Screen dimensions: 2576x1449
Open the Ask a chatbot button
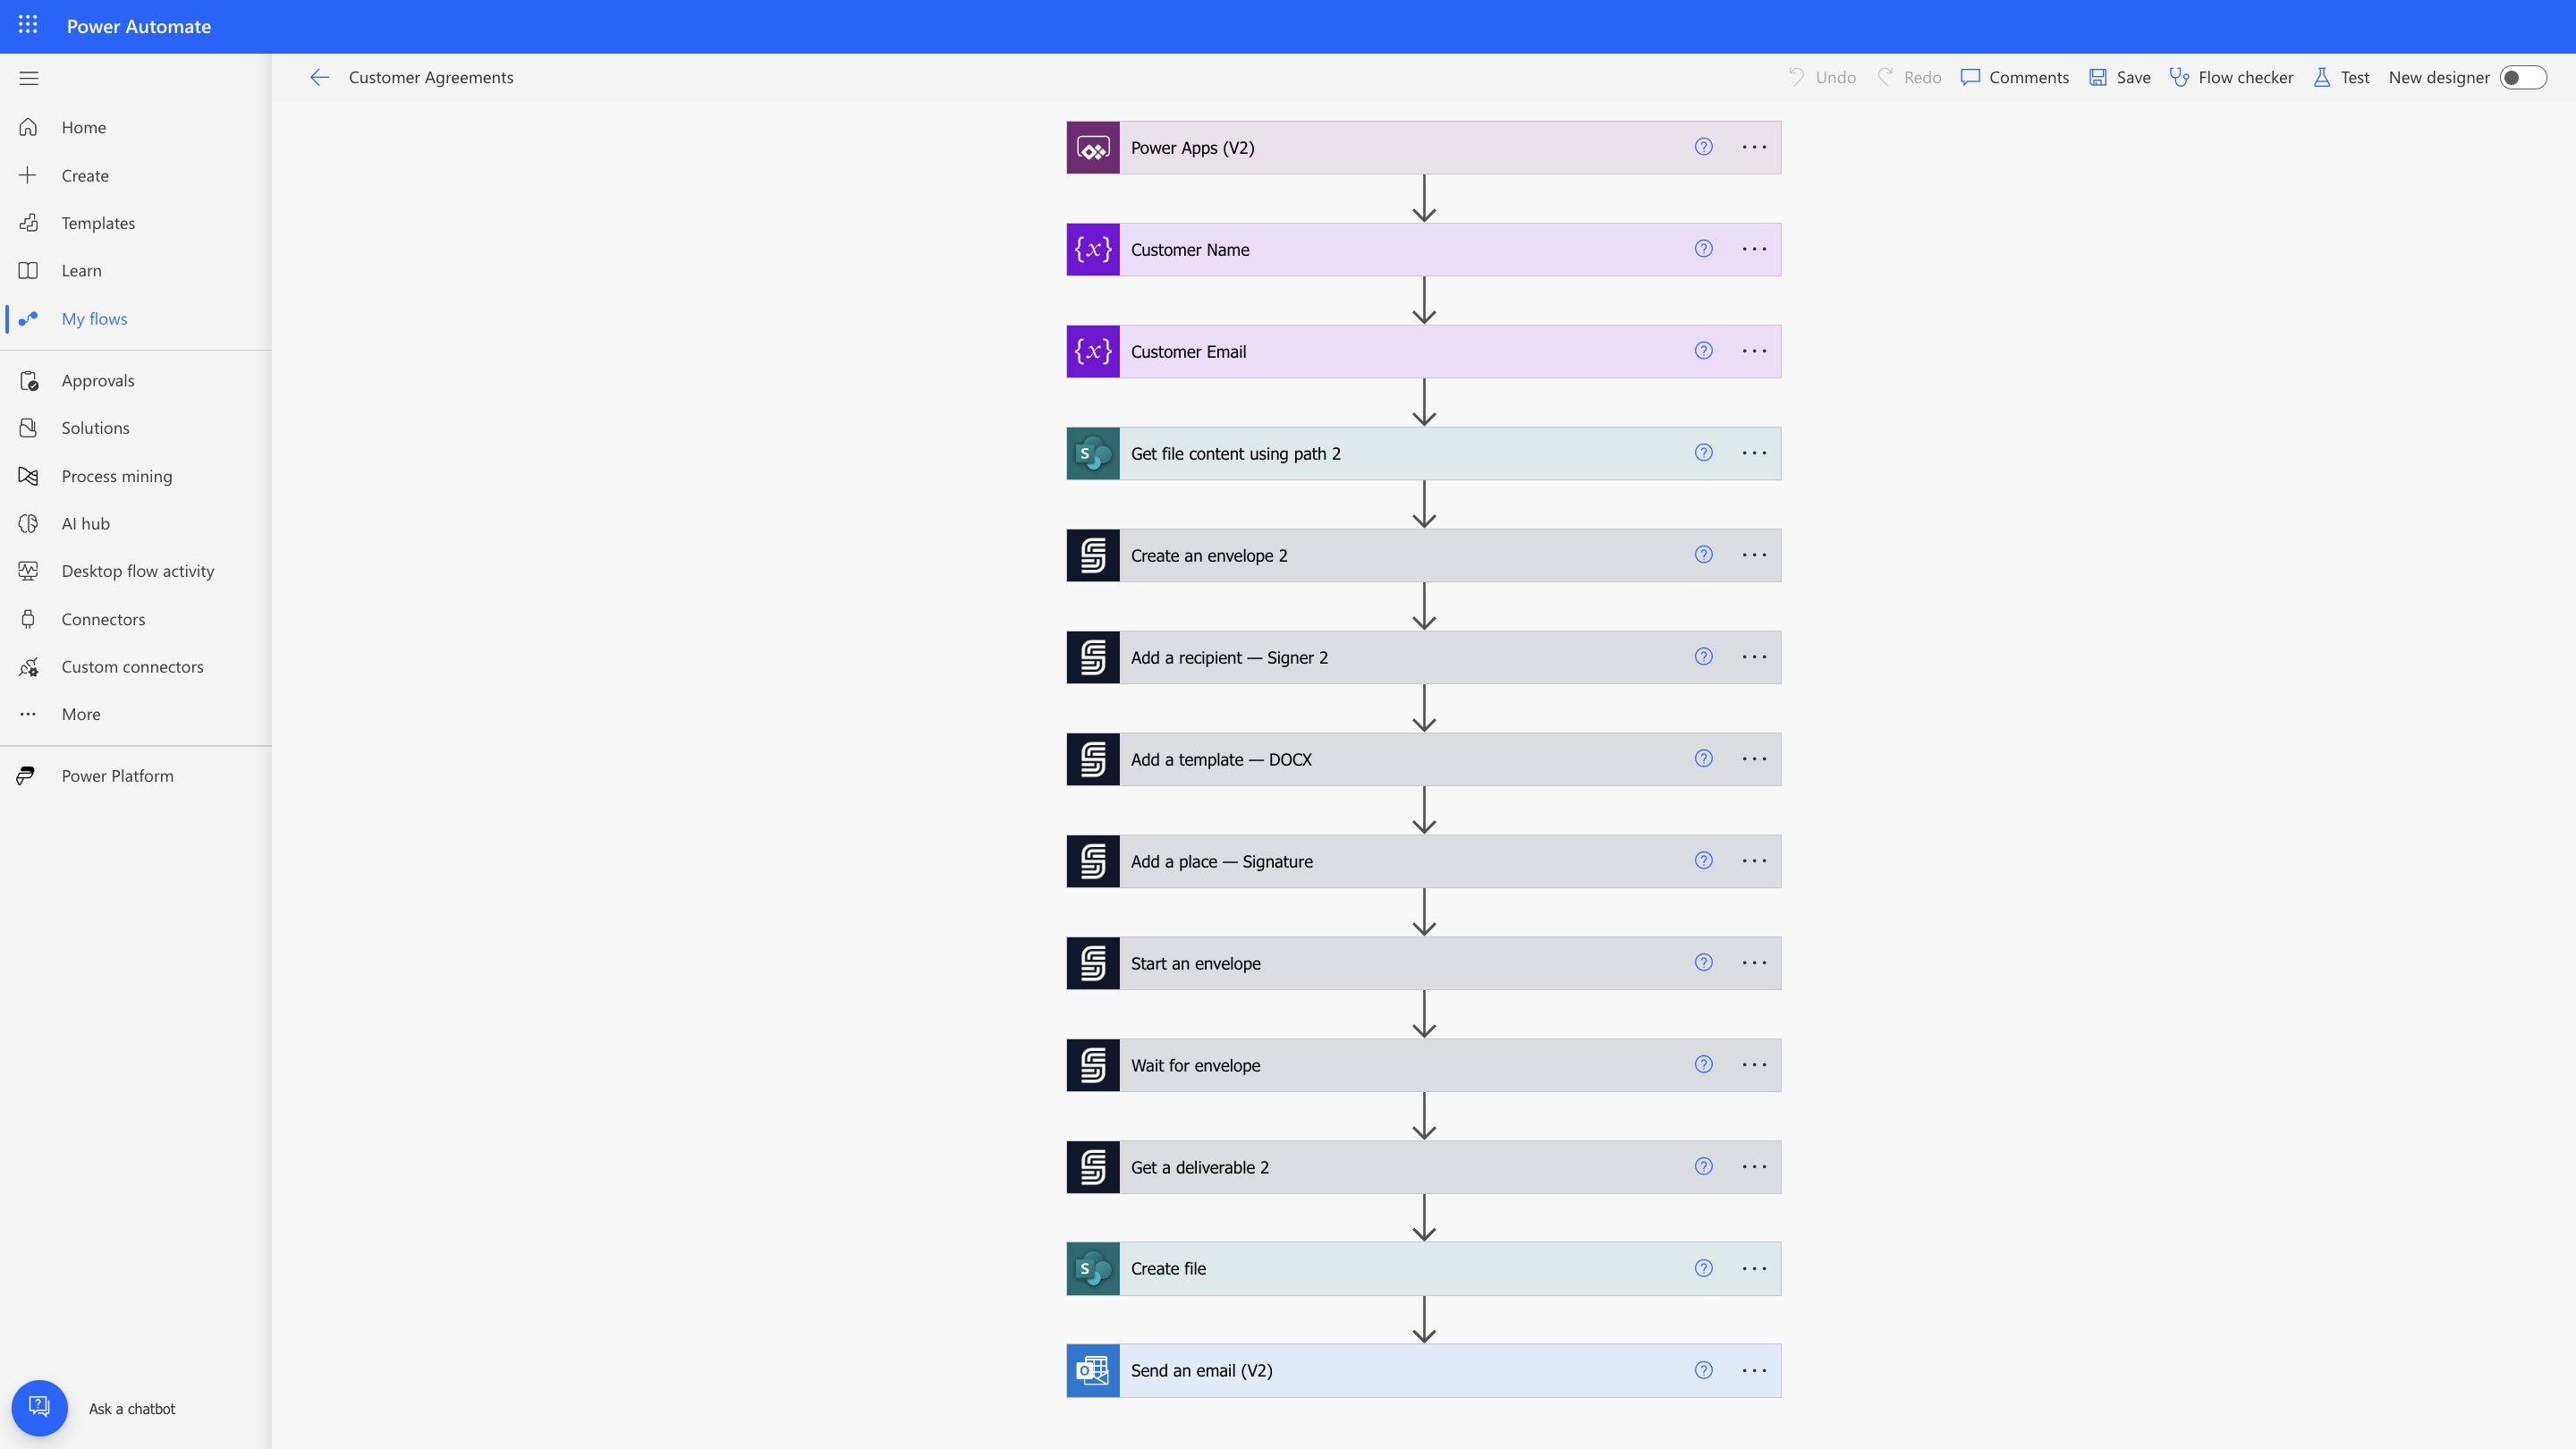(40, 1408)
